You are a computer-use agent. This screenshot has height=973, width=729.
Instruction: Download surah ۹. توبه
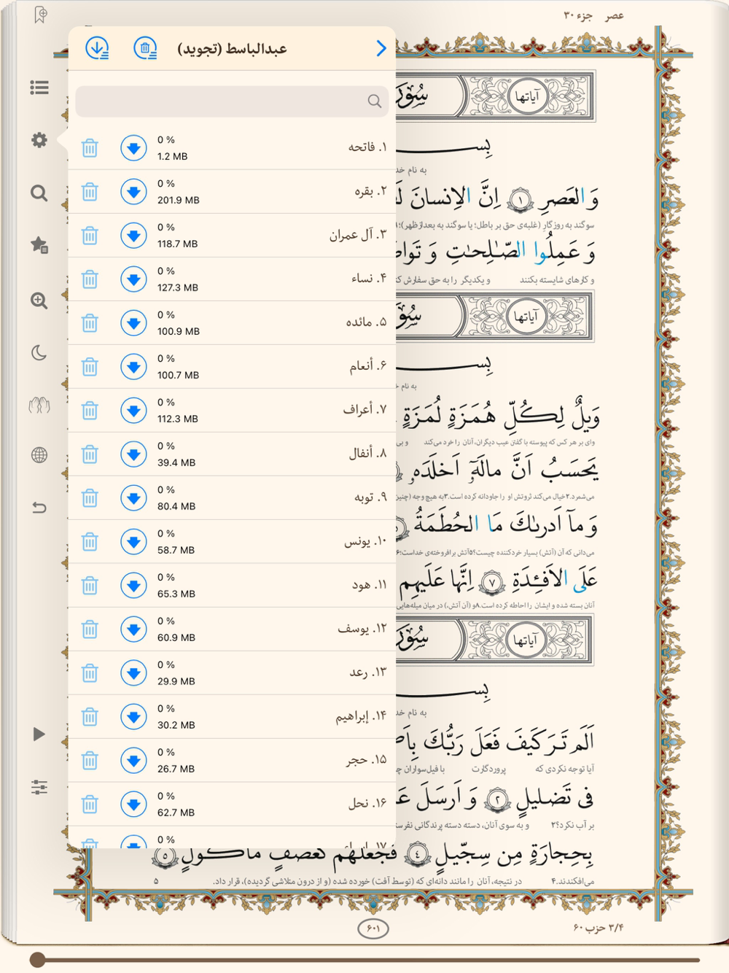pyautogui.click(x=133, y=498)
